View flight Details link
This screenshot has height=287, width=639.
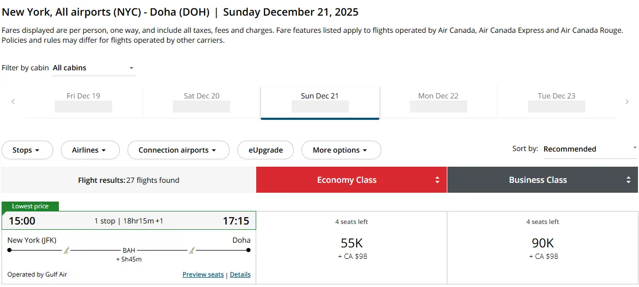click(240, 274)
